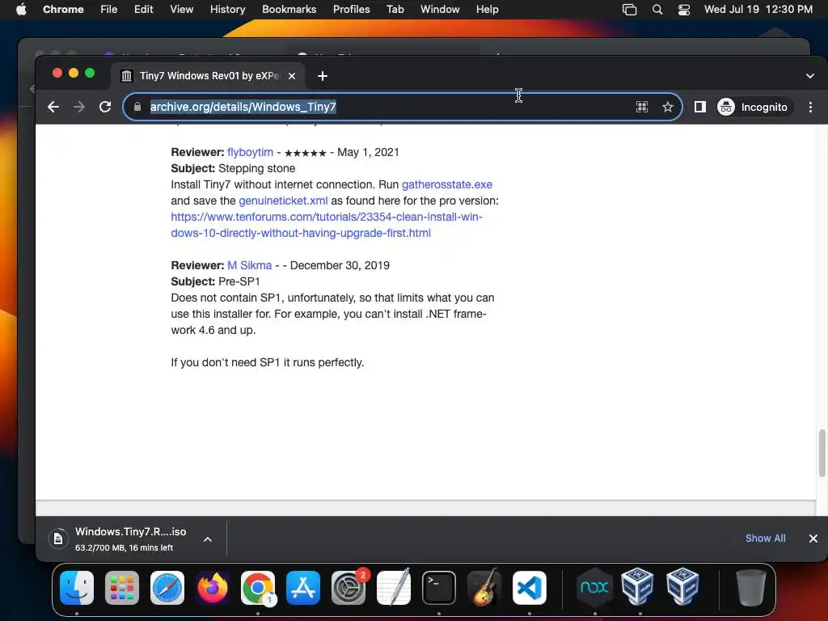Open the Tab menu
This screenshot has height=621, width=828.
(395, 10)
